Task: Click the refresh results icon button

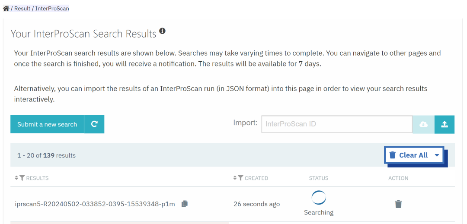Action: pyautogui.click(x=94, y=124)
